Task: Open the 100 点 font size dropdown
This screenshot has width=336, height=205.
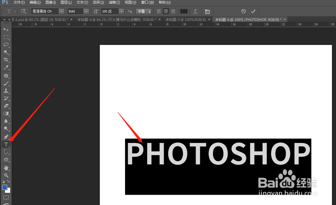Action: pos(121,11)
